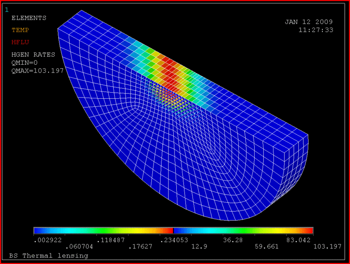Click the orange TEMP legend label

(20, 30)
